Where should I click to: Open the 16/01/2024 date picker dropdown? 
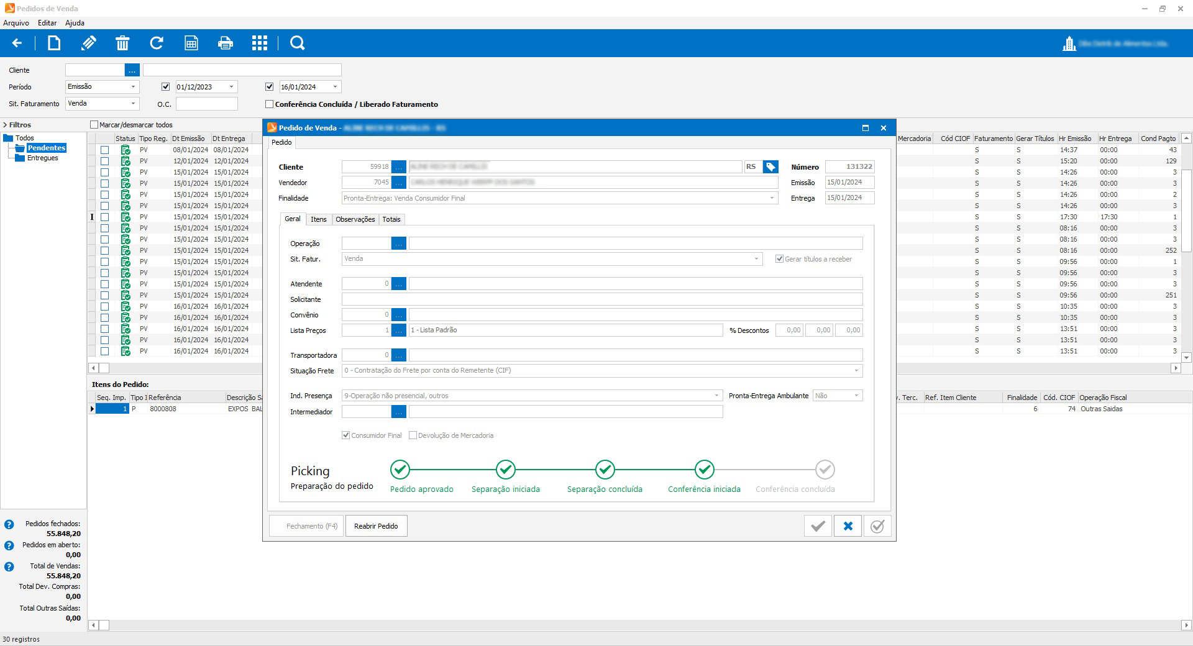point(335,87)
